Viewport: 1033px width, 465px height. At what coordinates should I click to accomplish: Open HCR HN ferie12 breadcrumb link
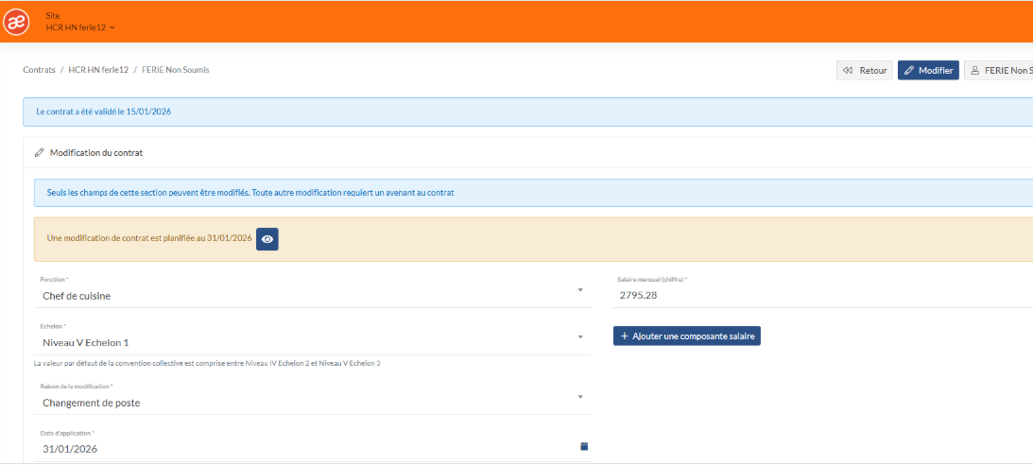(98, 70)
